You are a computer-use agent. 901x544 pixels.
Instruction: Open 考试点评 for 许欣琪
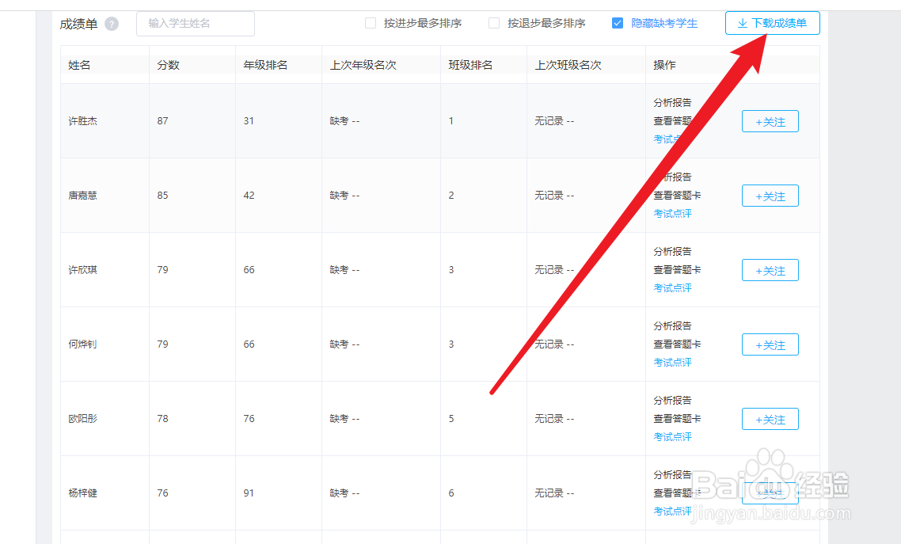click(x=672, y=288)
